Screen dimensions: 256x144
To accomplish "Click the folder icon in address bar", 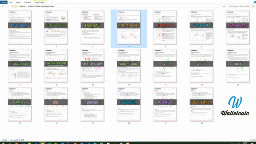I will pos(16,6).
